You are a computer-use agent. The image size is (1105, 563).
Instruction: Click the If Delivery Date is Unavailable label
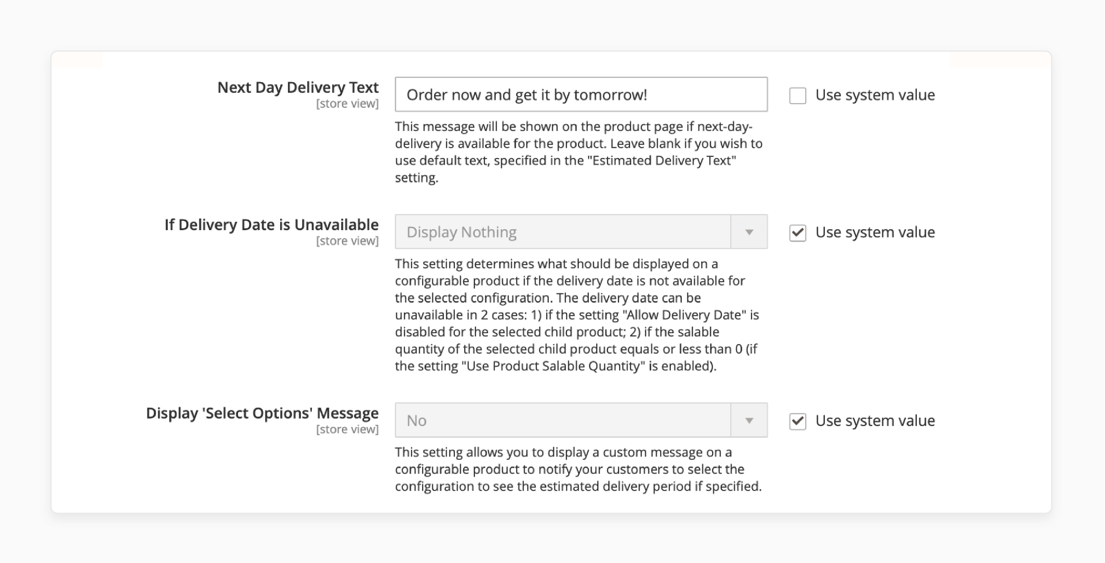[x=272, y=225]
